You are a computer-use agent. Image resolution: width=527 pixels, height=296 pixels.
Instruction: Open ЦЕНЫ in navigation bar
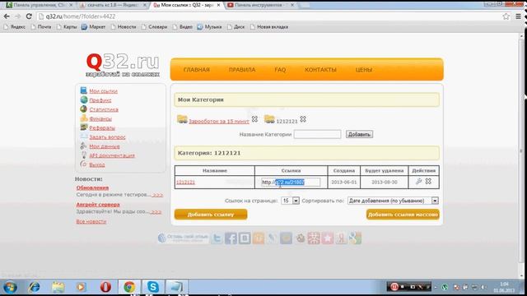(x=364, y=70)
